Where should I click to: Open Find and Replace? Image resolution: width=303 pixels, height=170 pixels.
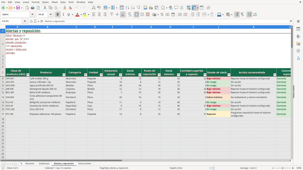click(x=93, y=8)
